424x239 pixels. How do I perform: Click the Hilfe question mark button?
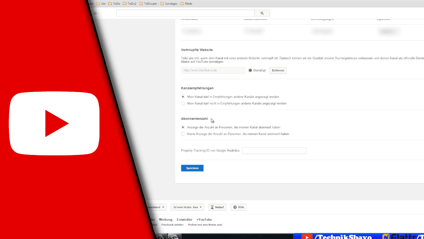(x=238, y=207)
